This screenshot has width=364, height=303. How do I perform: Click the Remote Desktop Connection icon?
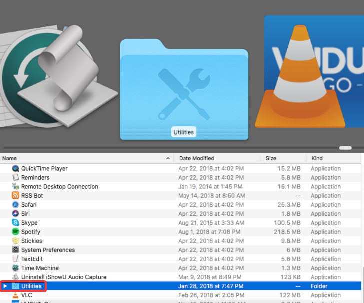[15, 187]
